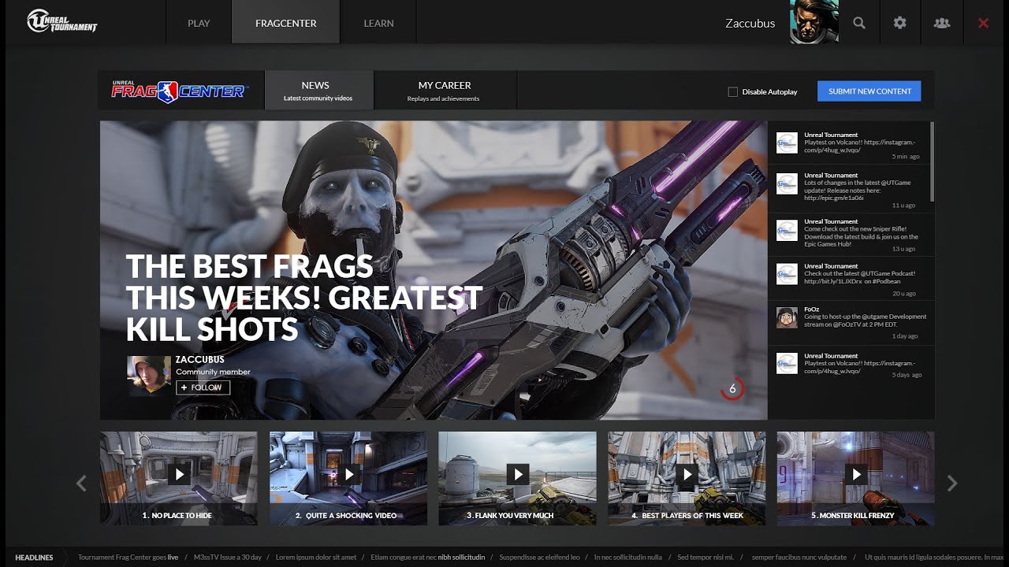The height and width of the screenshot is (567, 1009).
Task: Click the ZACCUBUS author name on video
Action: (200, 360)
